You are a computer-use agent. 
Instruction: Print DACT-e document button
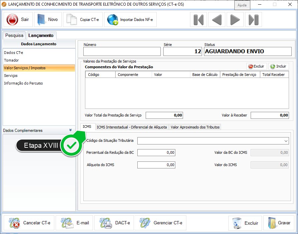114,223
